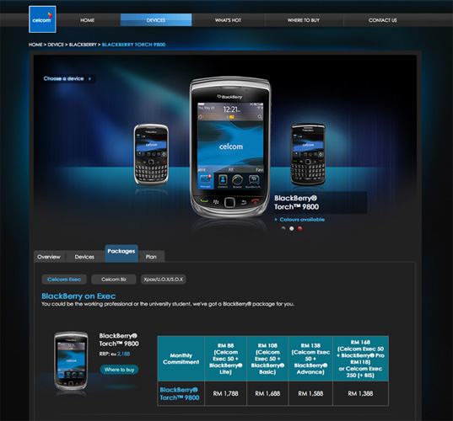The image size is (453, 421).
Task: Click the RM 1,688 price cell
Action: click(267, 393)
